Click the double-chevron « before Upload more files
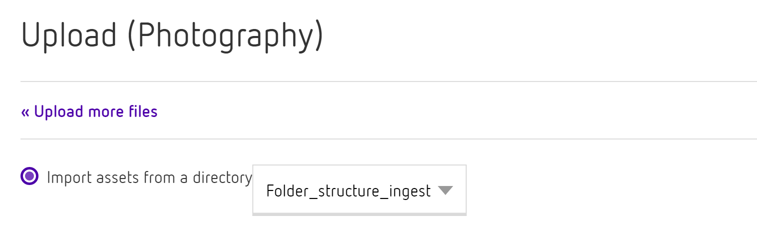The image size is (757, 228). (25, 112)
